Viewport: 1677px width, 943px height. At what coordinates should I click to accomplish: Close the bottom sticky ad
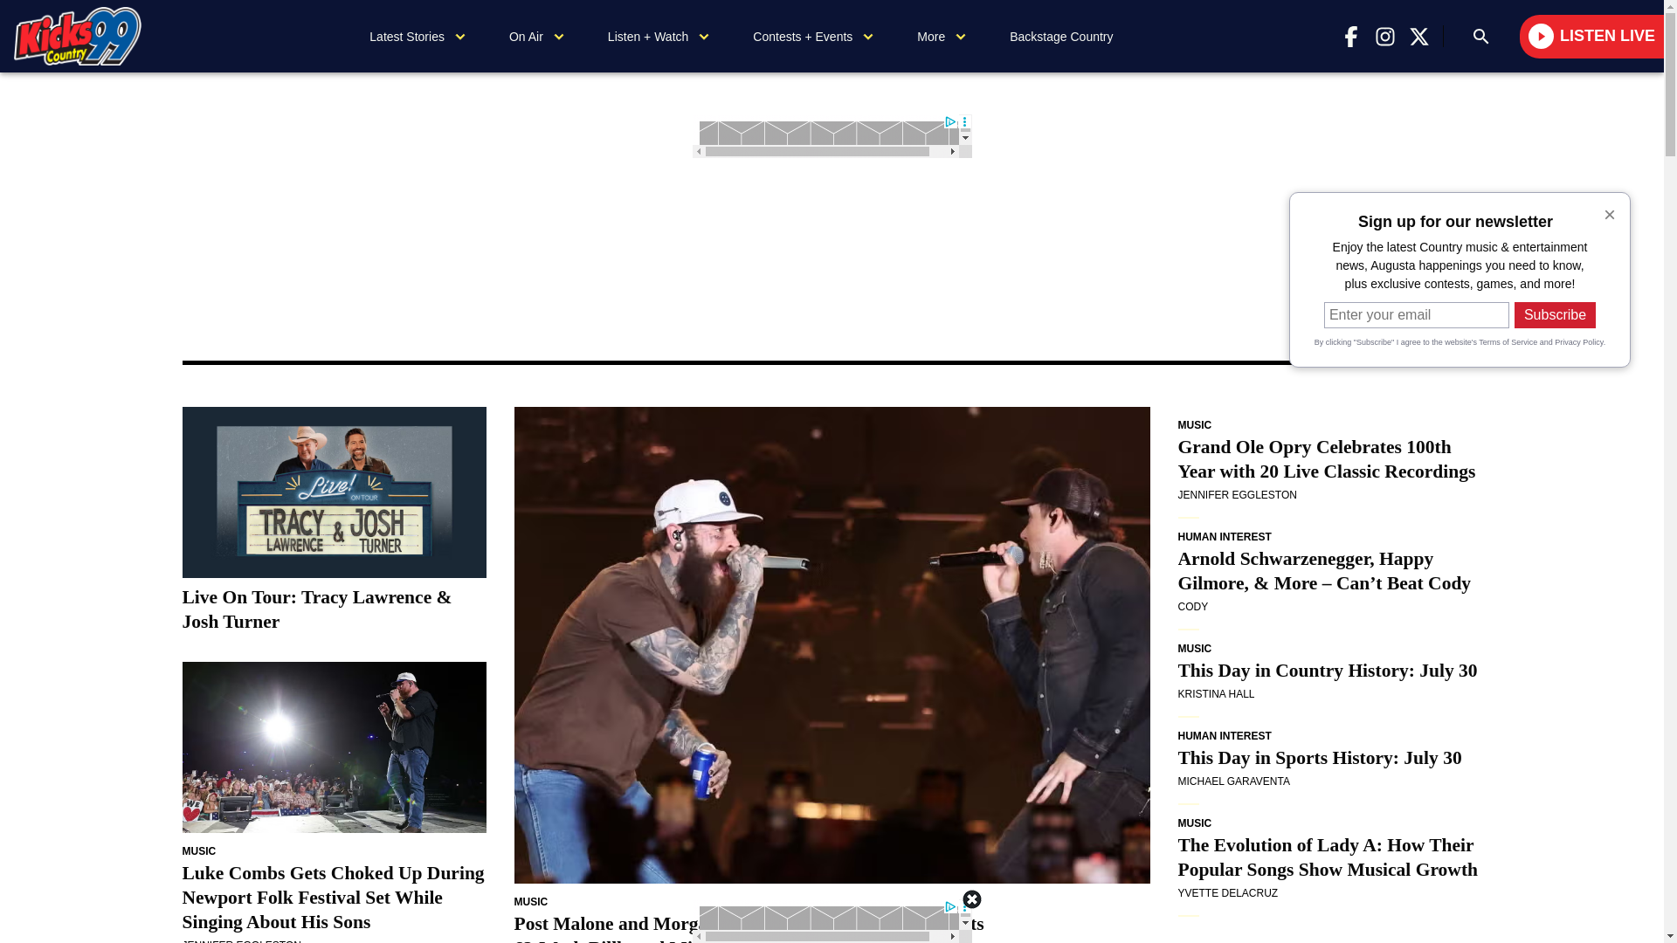971,899
